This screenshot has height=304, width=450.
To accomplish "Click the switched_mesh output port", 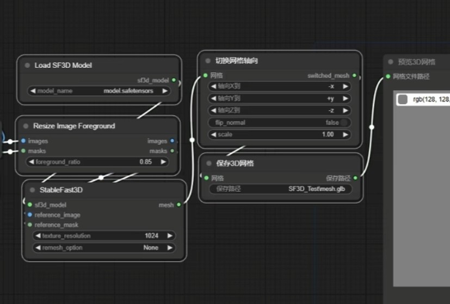I will [x=354, y=76].
